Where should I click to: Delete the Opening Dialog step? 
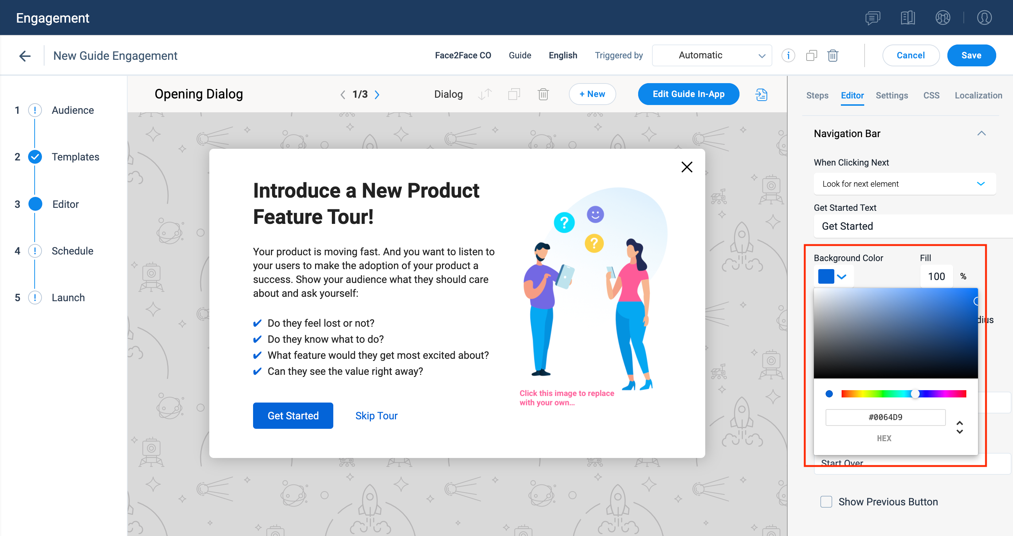click(543, 94)
